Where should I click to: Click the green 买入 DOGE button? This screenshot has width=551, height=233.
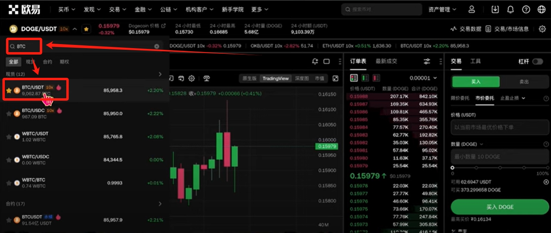(500, 207)
